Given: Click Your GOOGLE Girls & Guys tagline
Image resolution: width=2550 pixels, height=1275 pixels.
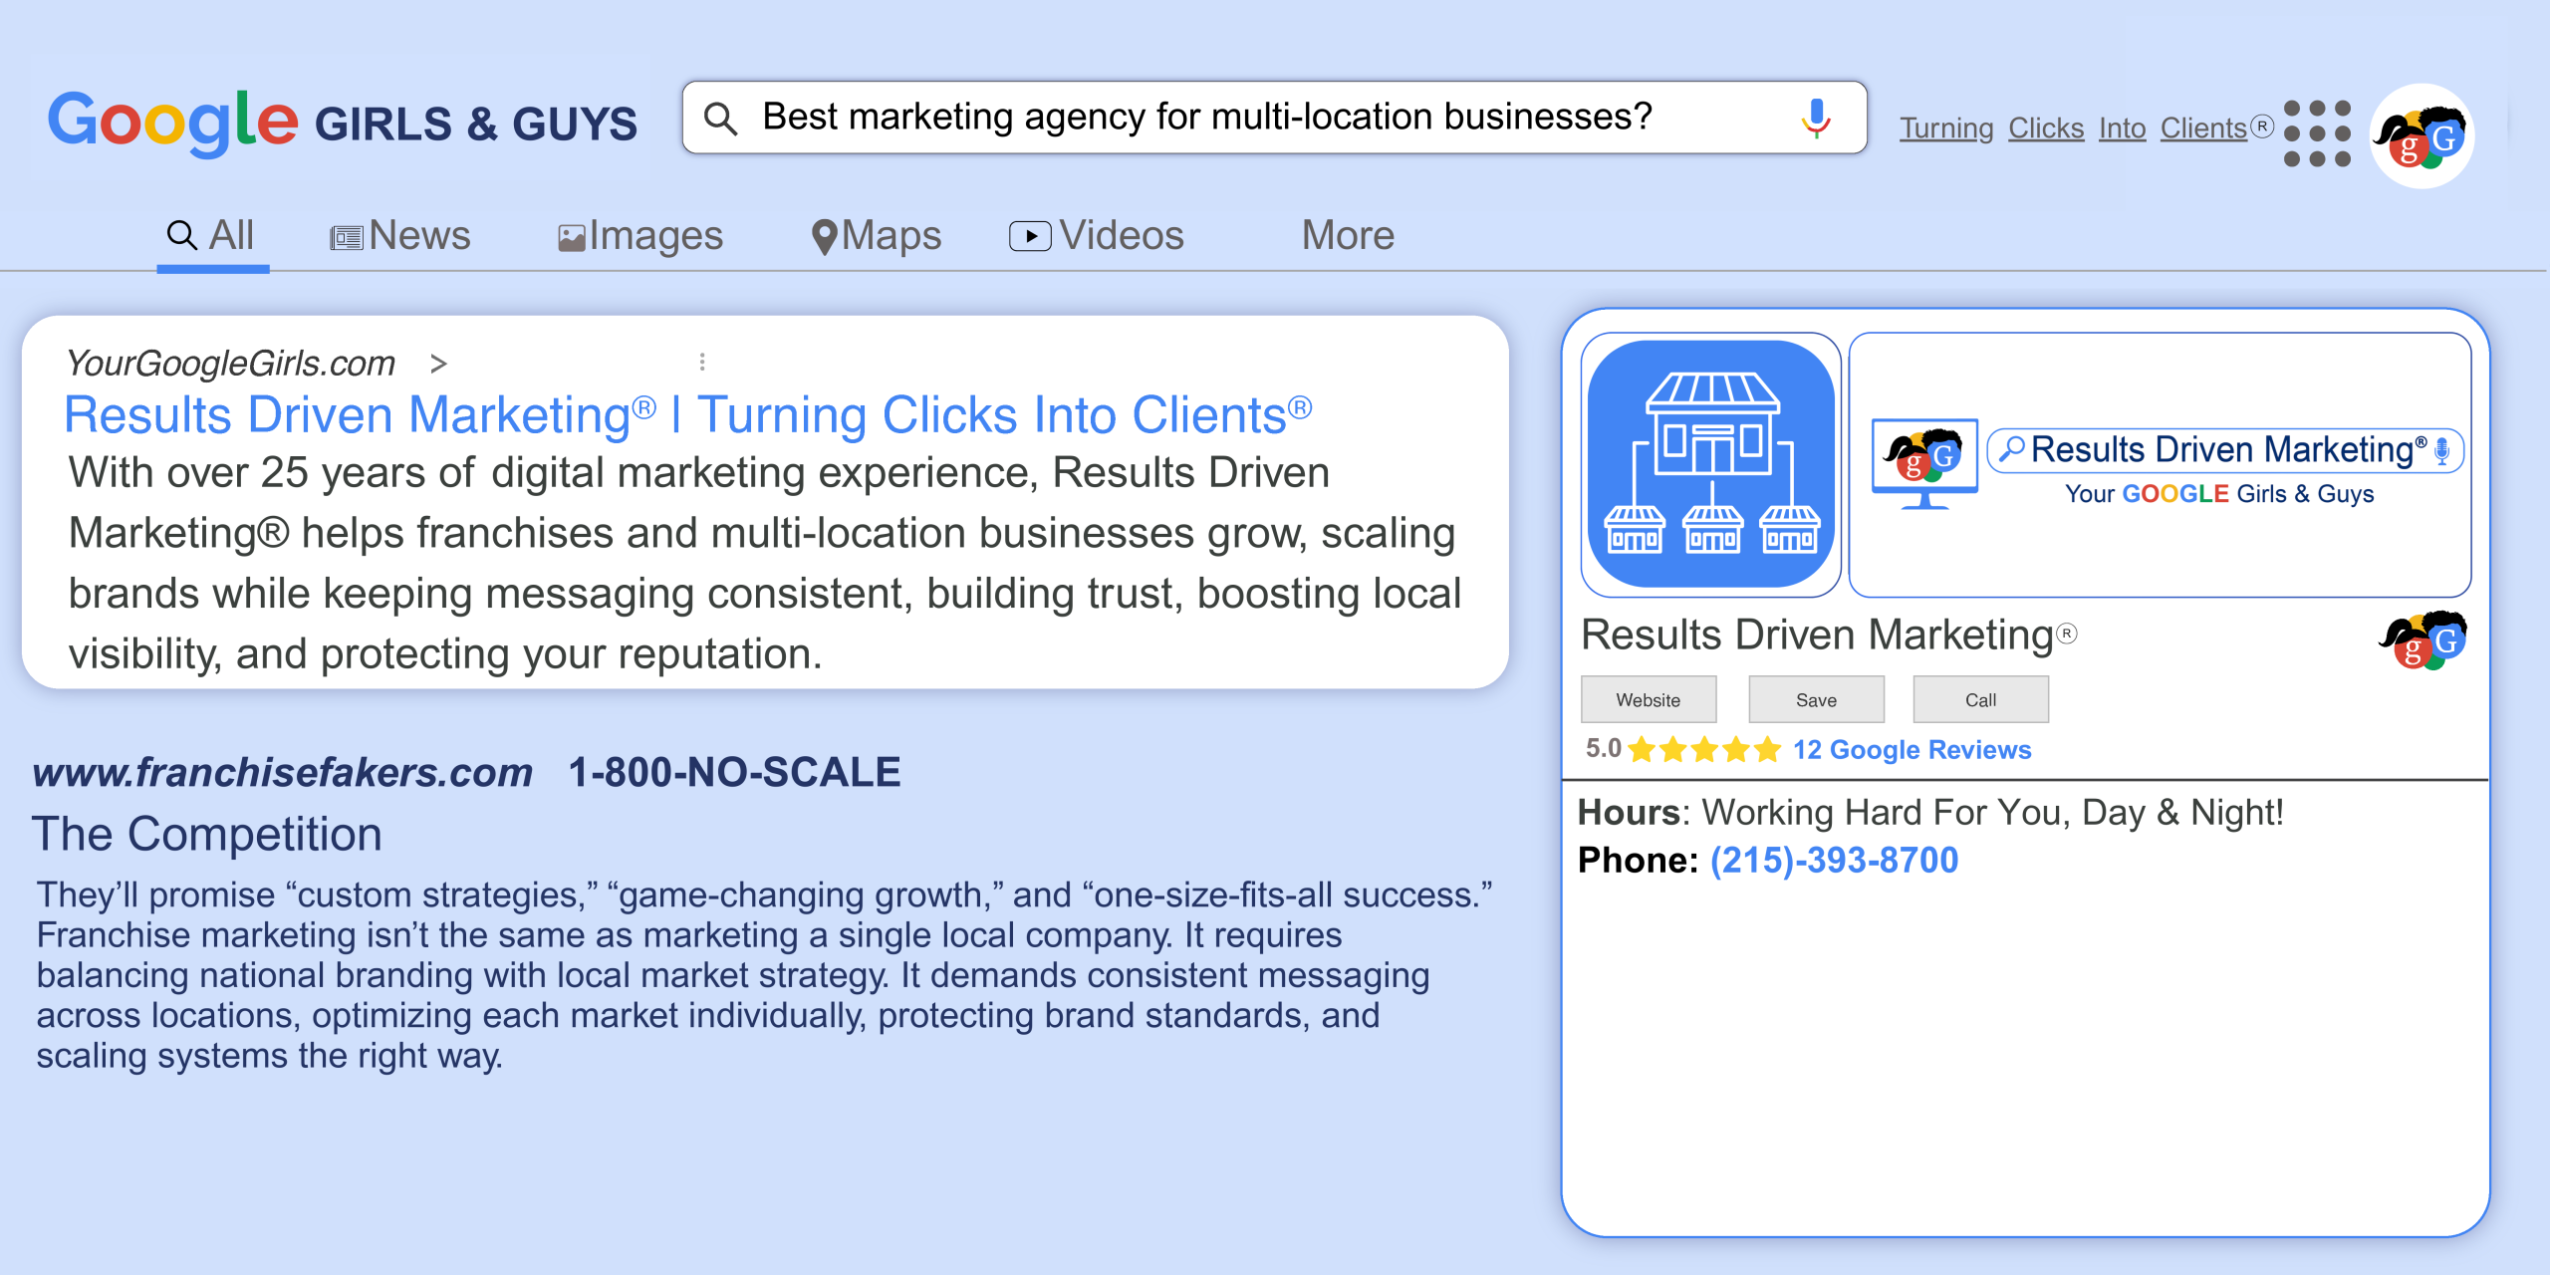Looking at the screenshot, I should [x=2219, y=494].
